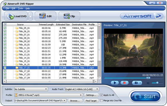Click the horizontal scroll-right arrow

click(x=95, y=81)
